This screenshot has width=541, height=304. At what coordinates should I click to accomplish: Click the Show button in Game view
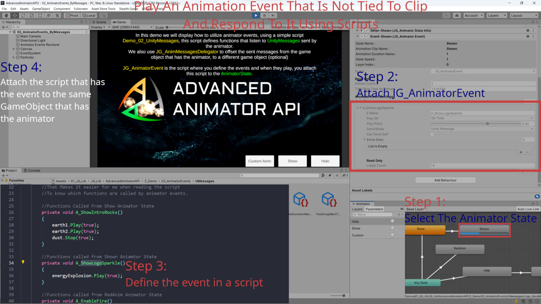pyautogui.click(x=293, y=161)
